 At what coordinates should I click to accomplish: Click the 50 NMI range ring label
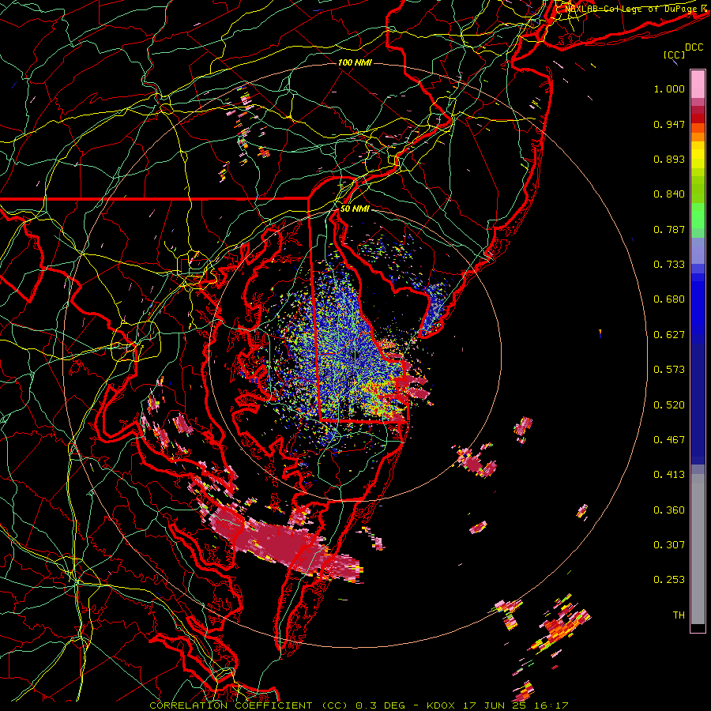(355, 209)
